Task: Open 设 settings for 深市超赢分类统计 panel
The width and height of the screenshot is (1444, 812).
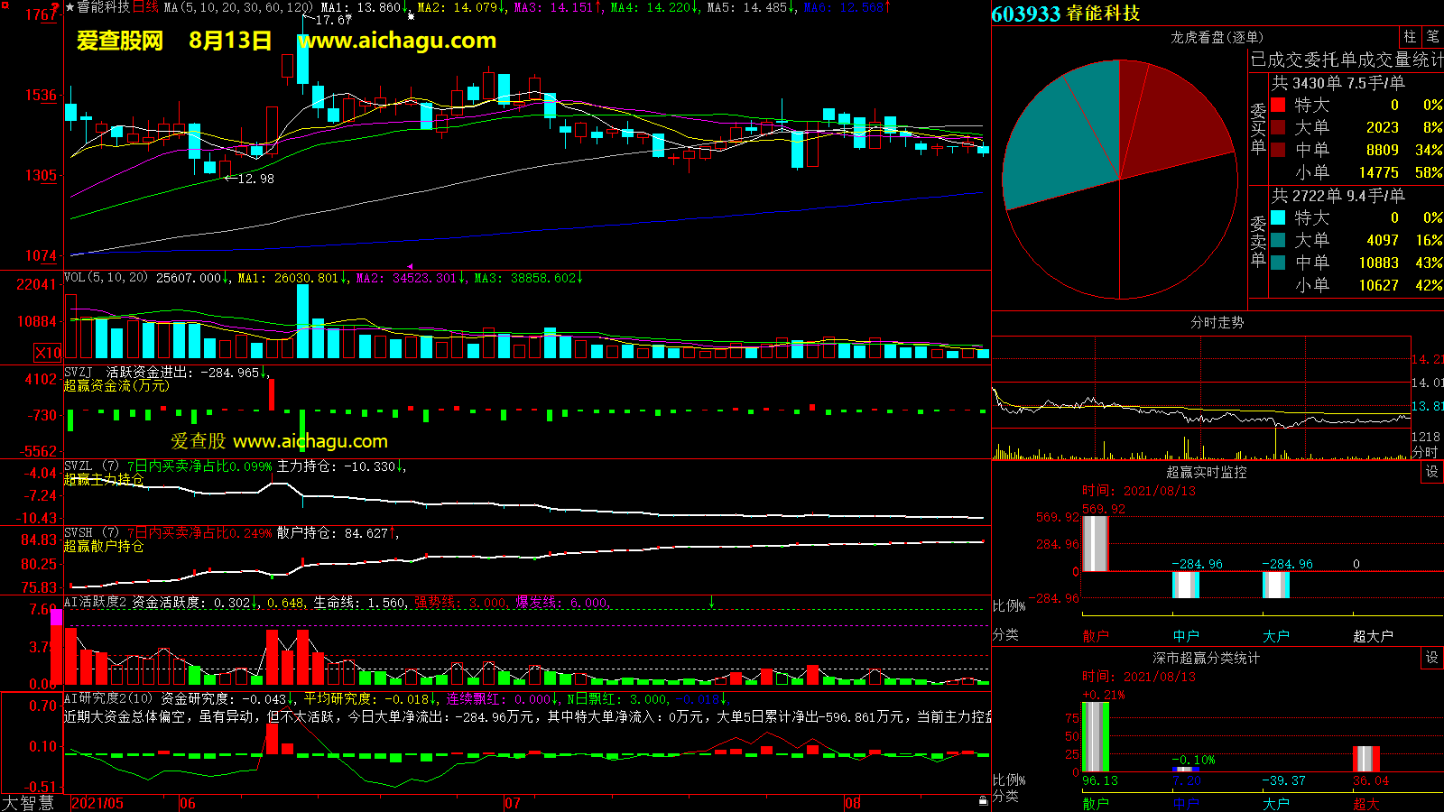Action: tap(1432, 658)
